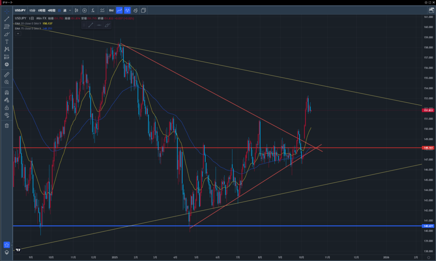Expand the timeframe dropdown chevron
Viewport: 436px width, 261px height.
pyautogui.click(x=70, y=10)
